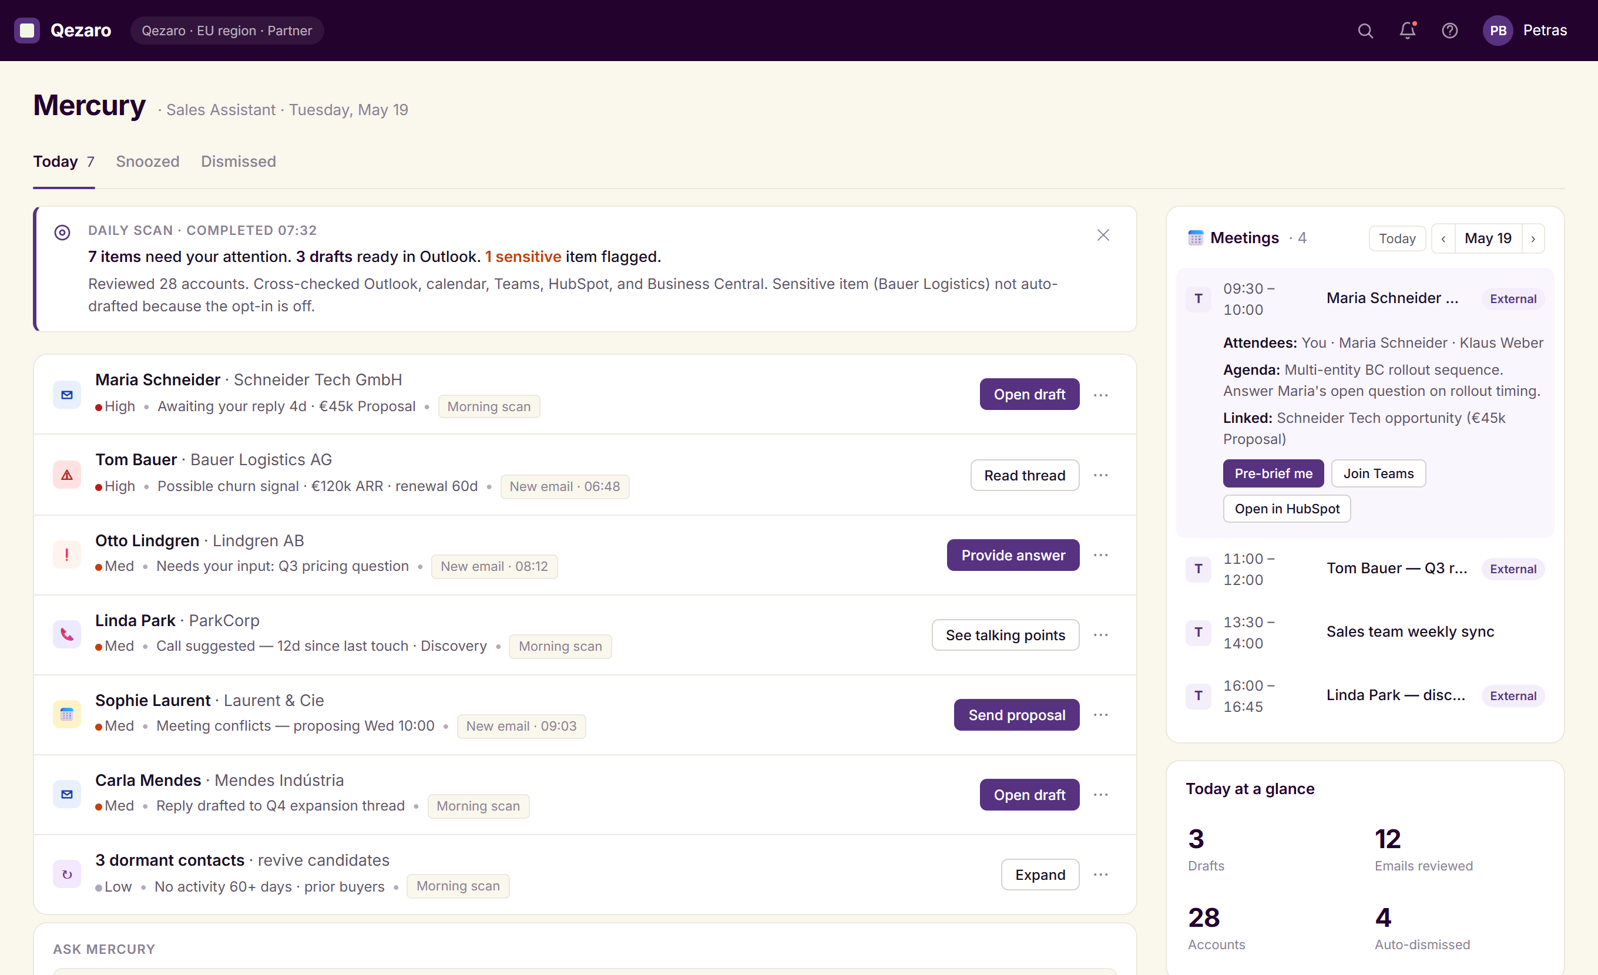Open the help question mark icon

1449,31
